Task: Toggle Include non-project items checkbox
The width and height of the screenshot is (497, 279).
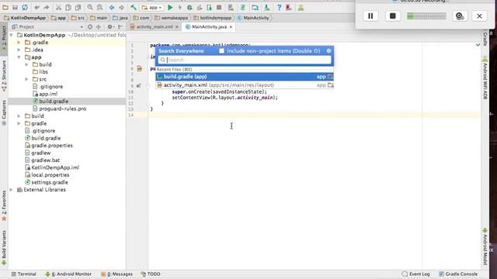Action: 221,51
